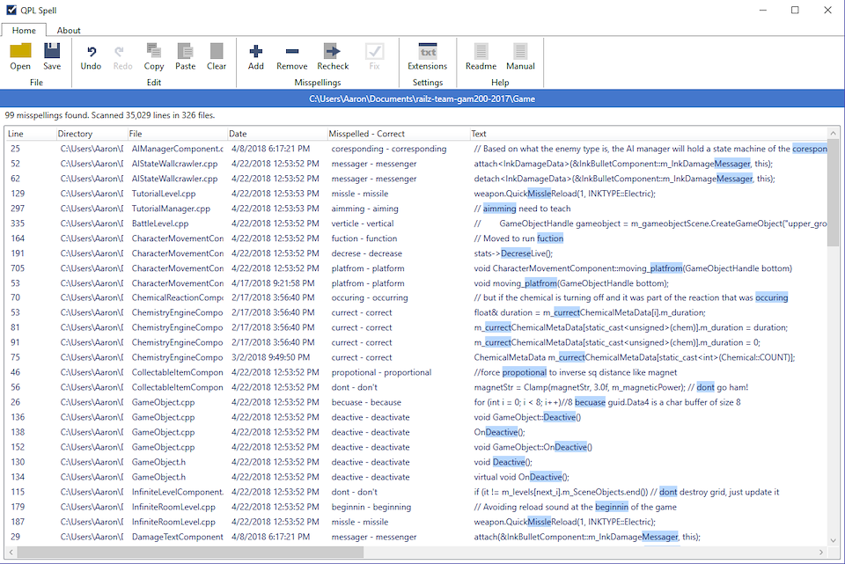
Task: Select 'aimming - aiming' entry
Action: click(364, 209)
